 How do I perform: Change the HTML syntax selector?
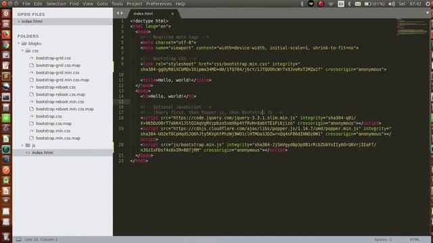pyautogui.click(x=414, y=240)
